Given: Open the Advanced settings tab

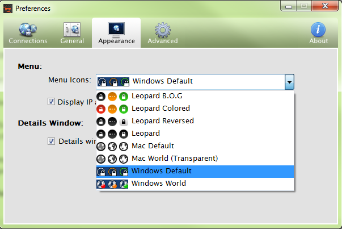Looking at the screenshot, I should 163,33.
